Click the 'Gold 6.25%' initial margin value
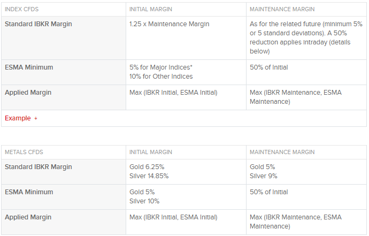Image resolution: width=369 pixels, height=236 pixels. click(x=147, y=167)
